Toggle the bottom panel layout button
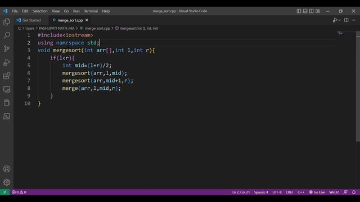This screenshot has width=360, height=202. point(305,11)
